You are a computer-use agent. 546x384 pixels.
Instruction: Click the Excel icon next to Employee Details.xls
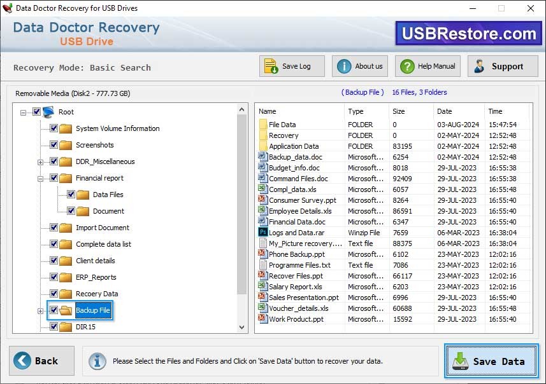262,211
